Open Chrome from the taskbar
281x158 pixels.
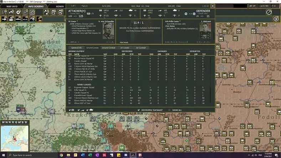[61, 155]
